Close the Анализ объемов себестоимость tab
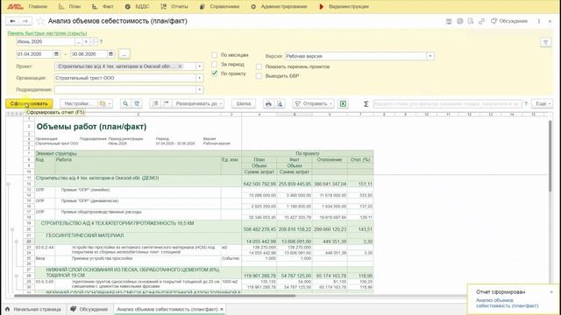 222,309
